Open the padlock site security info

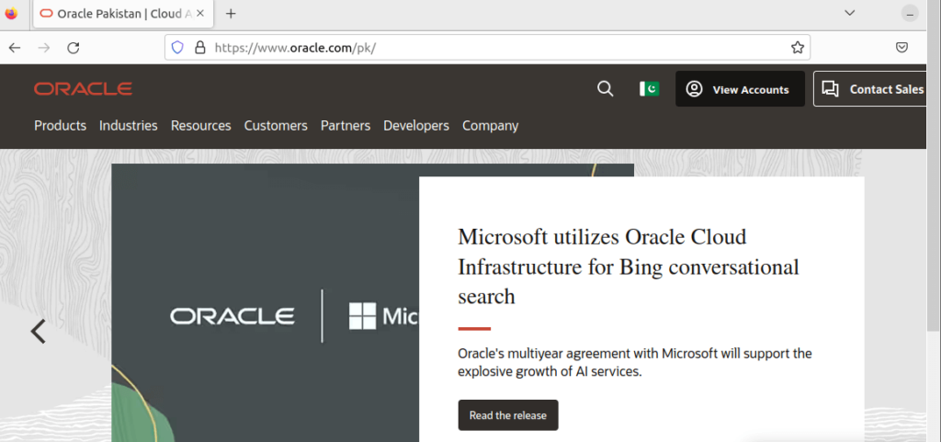point(198,48)
